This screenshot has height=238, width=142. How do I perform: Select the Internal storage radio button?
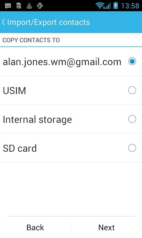click(132, 119)
